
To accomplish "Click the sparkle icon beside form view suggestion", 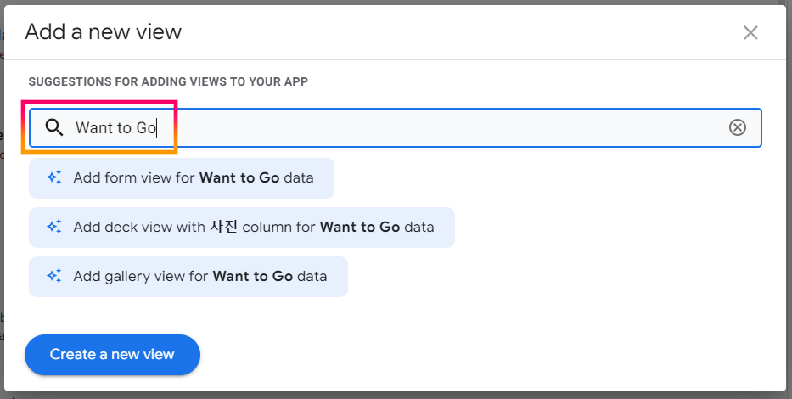I will tap(54, 178).
